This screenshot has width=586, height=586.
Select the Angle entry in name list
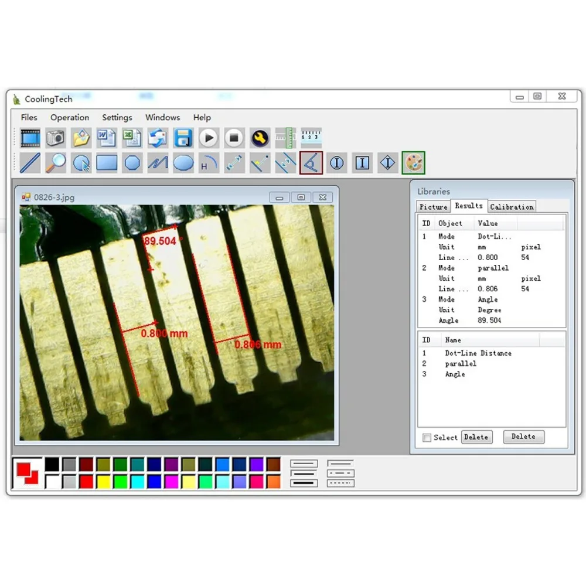tap(455, 374)
